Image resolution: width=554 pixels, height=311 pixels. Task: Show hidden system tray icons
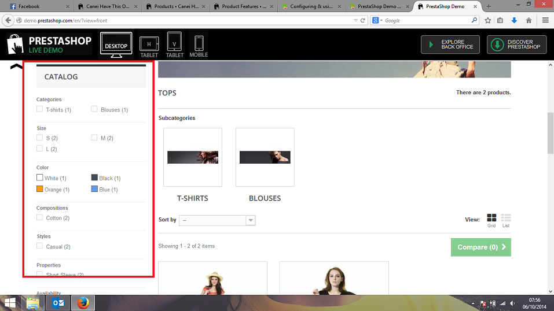(x=473, y=303)
